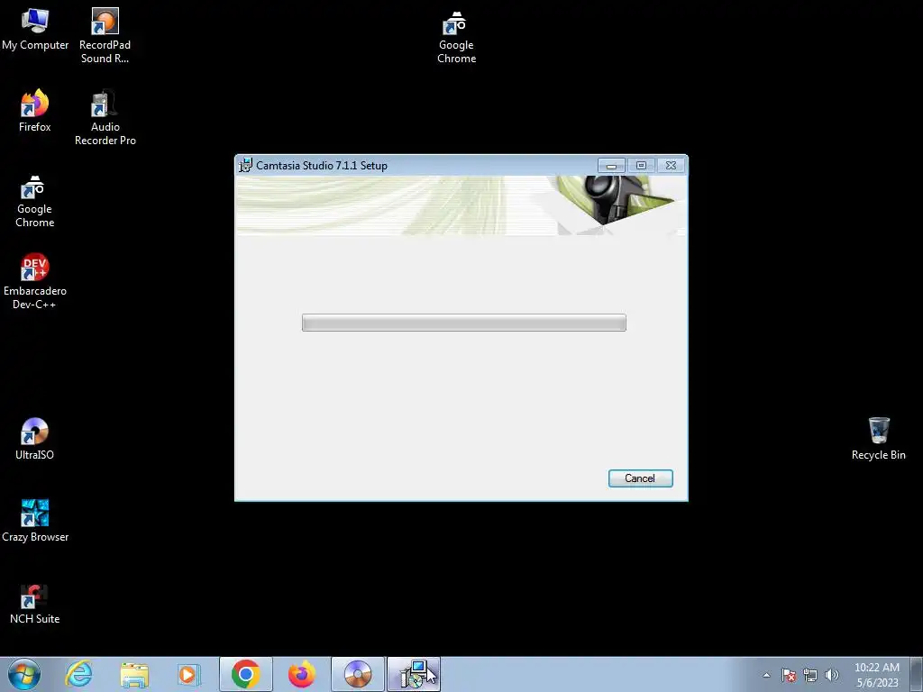Viewport: 923px width, 692px height.
Task: Open Windows Media Player in taskbar
Action: (x=189, y=674)
